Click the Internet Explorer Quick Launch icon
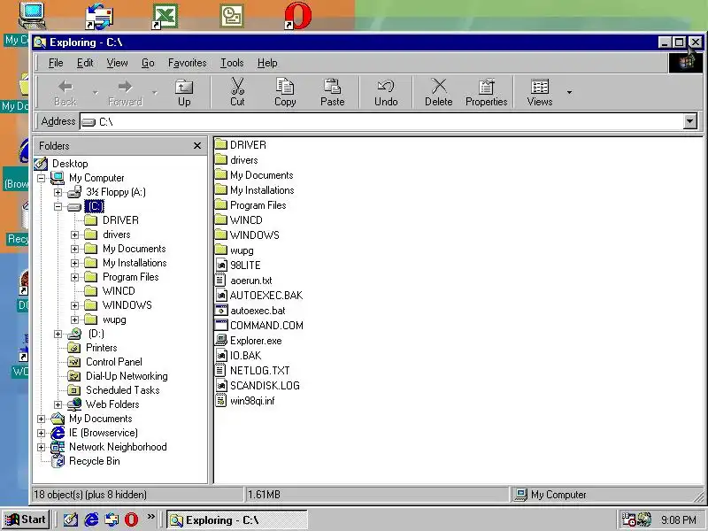Viewport: 708px width, 531px height. (92, 519)
